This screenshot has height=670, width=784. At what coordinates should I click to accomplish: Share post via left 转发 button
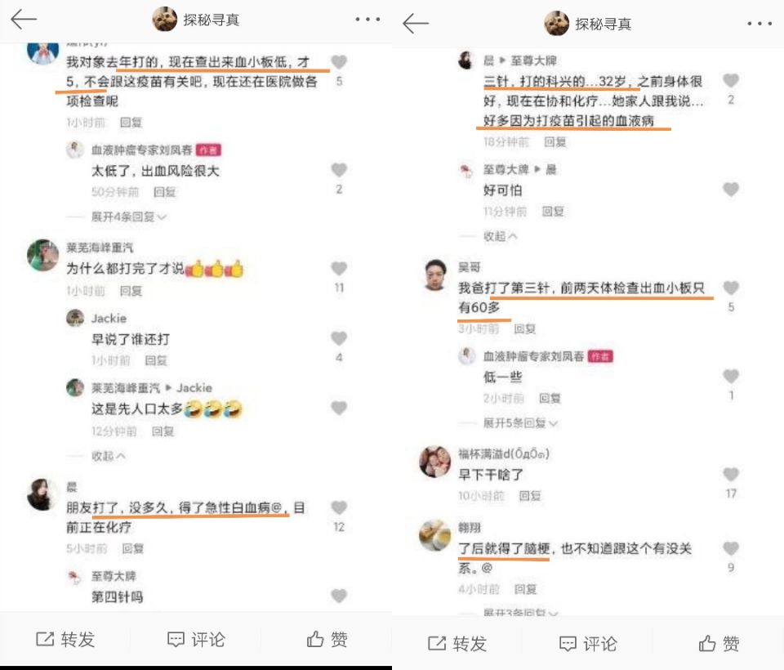point(65,640)
